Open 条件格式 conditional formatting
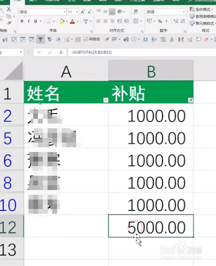216x266 pixels. (202, 9)
